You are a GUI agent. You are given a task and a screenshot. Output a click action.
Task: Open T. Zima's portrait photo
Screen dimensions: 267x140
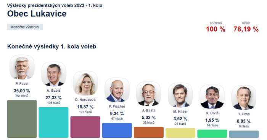[x=244, y=97]
